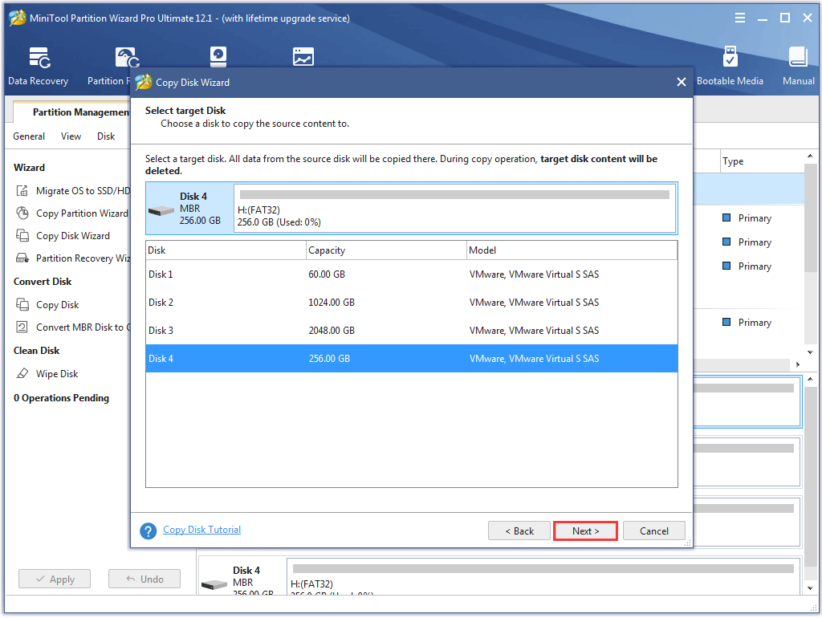822x618 pixels.
Task: Open the Copy Disk Tutorial link
Action: (201, 530)
